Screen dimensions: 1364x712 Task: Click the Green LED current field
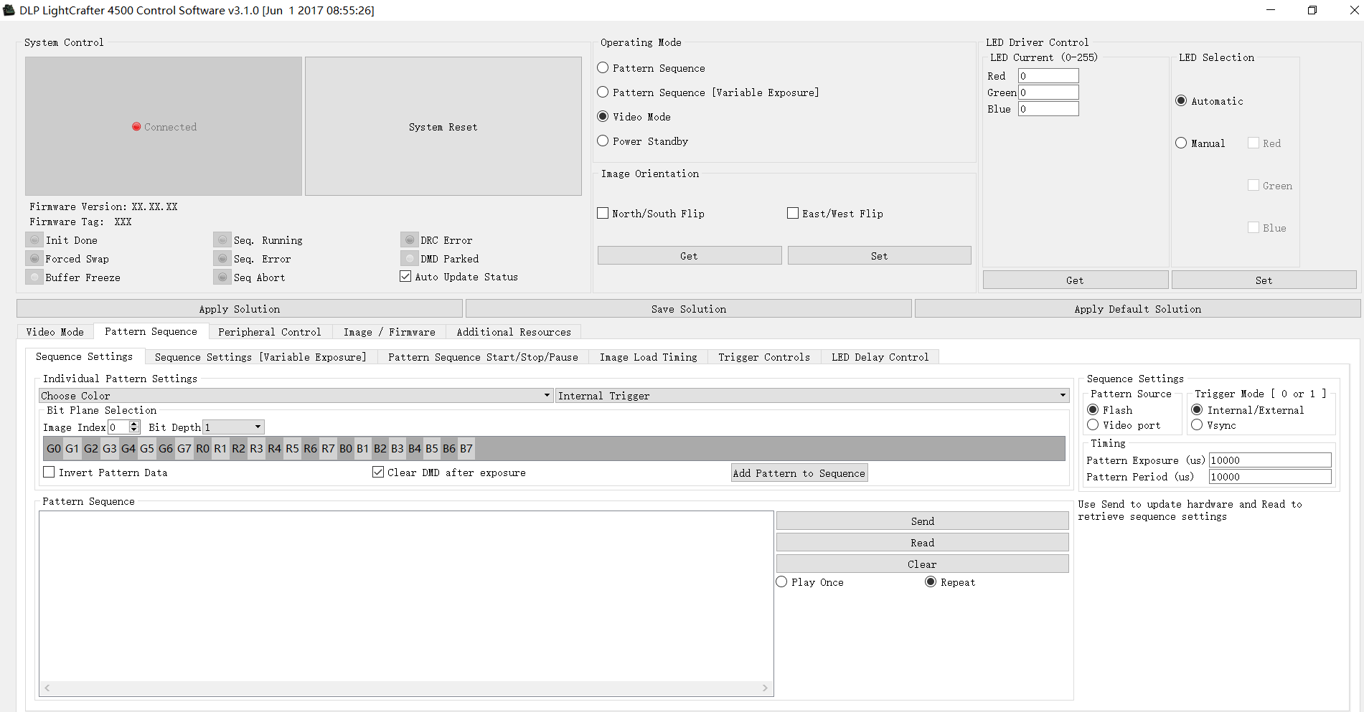(x=1048, y=92)
